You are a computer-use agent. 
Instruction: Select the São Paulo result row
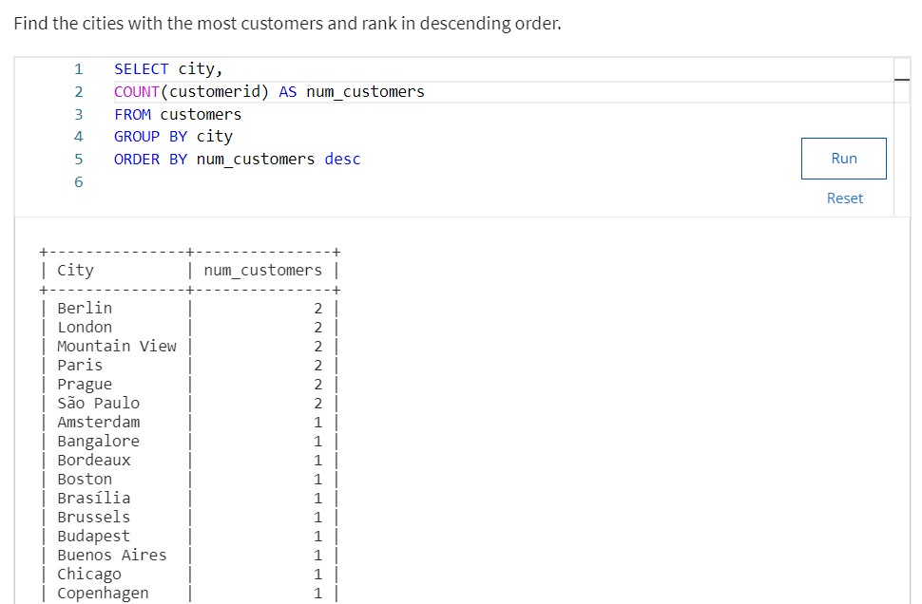pos(98,403)
